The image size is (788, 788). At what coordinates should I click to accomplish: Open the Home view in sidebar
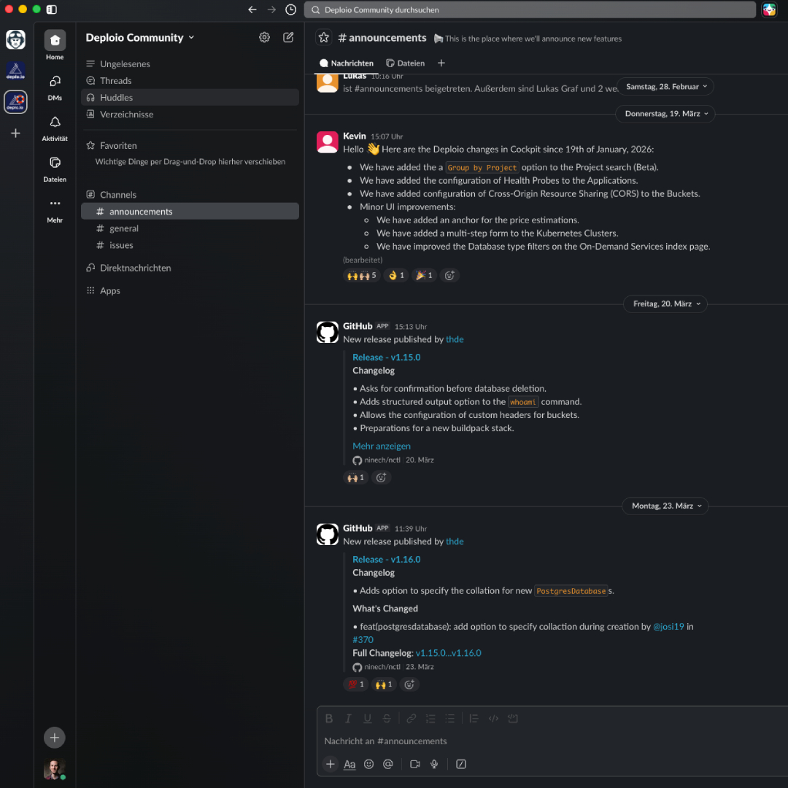(x=55, y=45)
